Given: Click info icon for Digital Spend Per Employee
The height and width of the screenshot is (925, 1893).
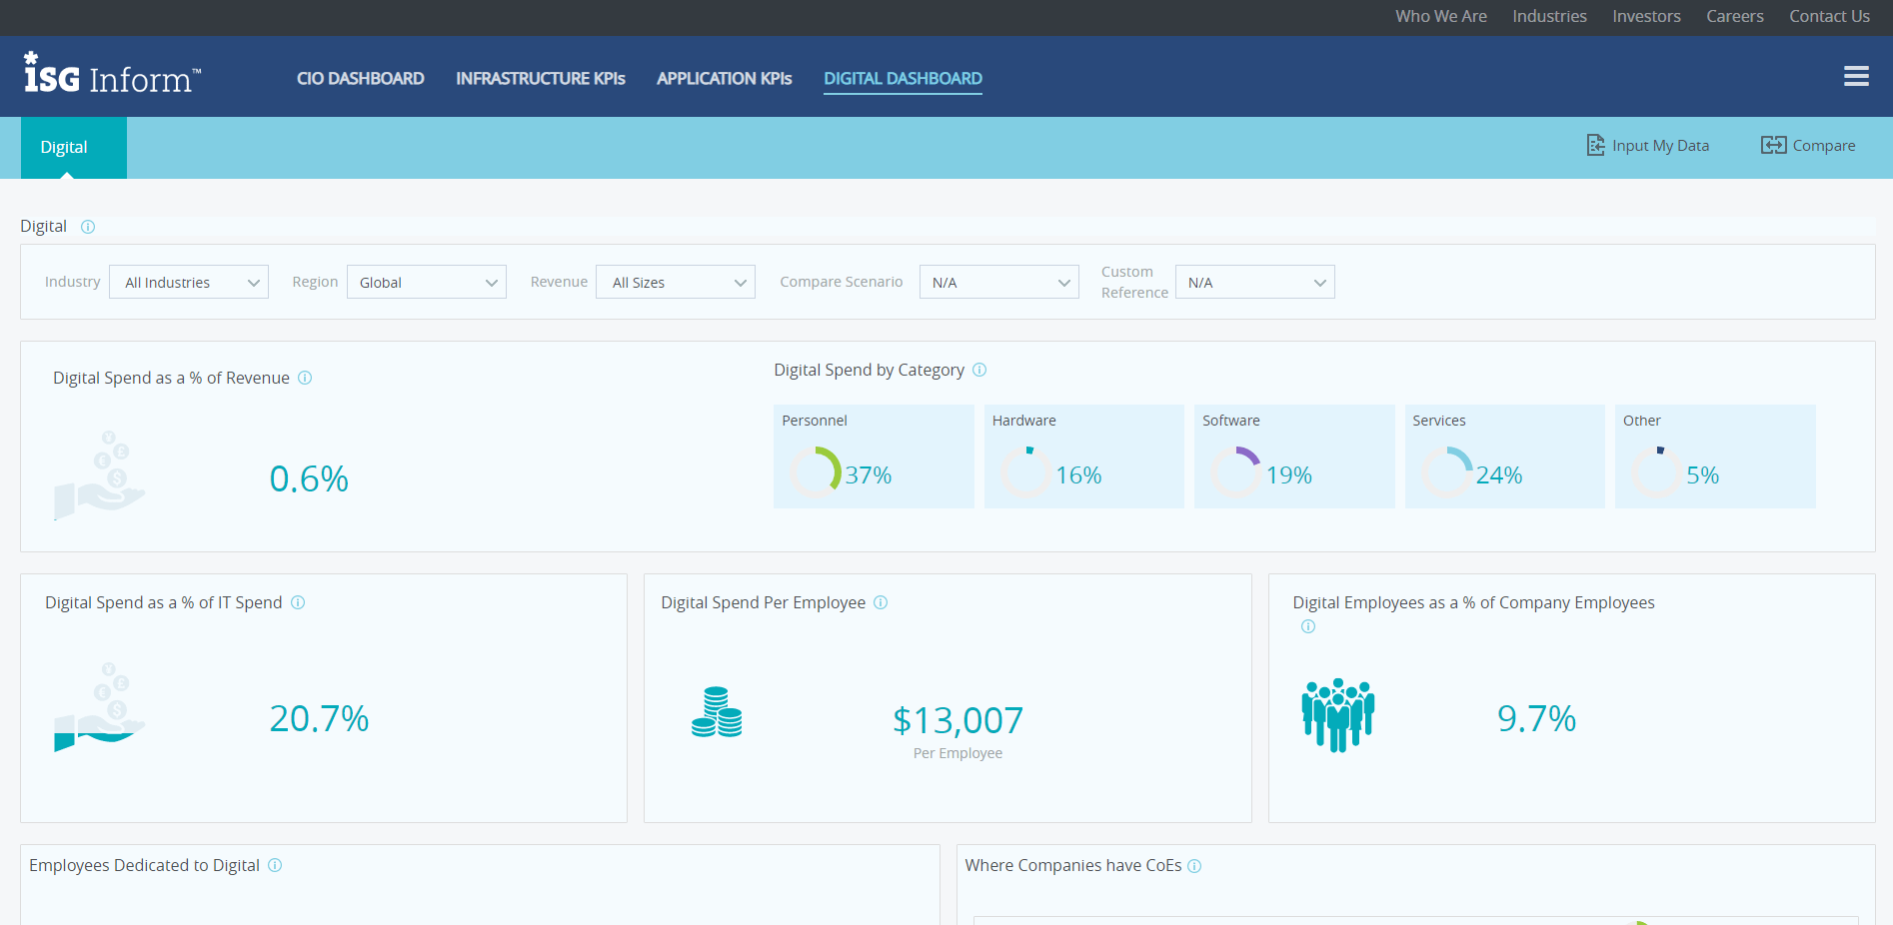Looking at the screenshot, I should coord(881,602).
